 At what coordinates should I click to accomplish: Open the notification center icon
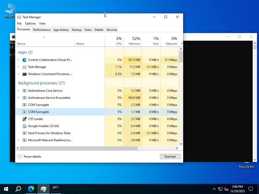[251, 189]
